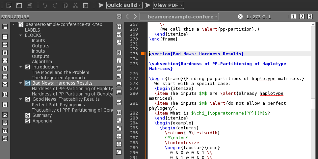
Task: Open the Greek letters lambda panel
Action: [5, 68]
